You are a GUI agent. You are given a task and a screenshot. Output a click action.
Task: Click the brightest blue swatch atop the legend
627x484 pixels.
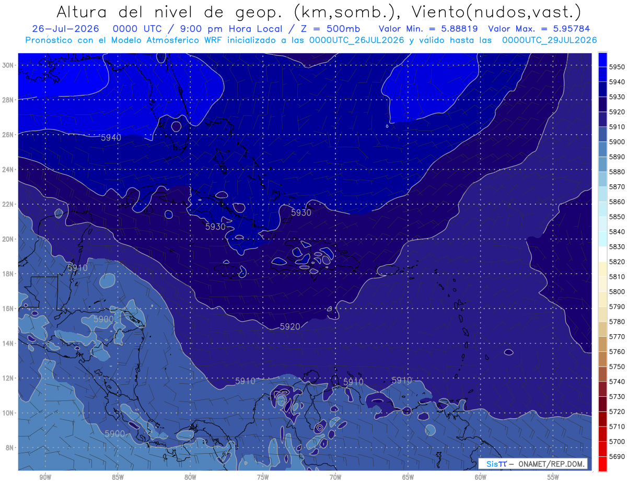click(x=602, y=60)
